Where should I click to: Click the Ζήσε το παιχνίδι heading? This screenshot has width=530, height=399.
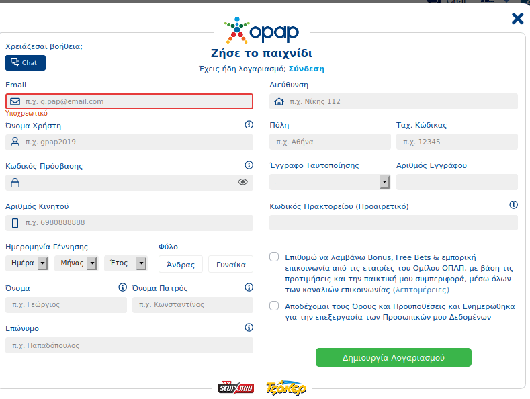261,54
